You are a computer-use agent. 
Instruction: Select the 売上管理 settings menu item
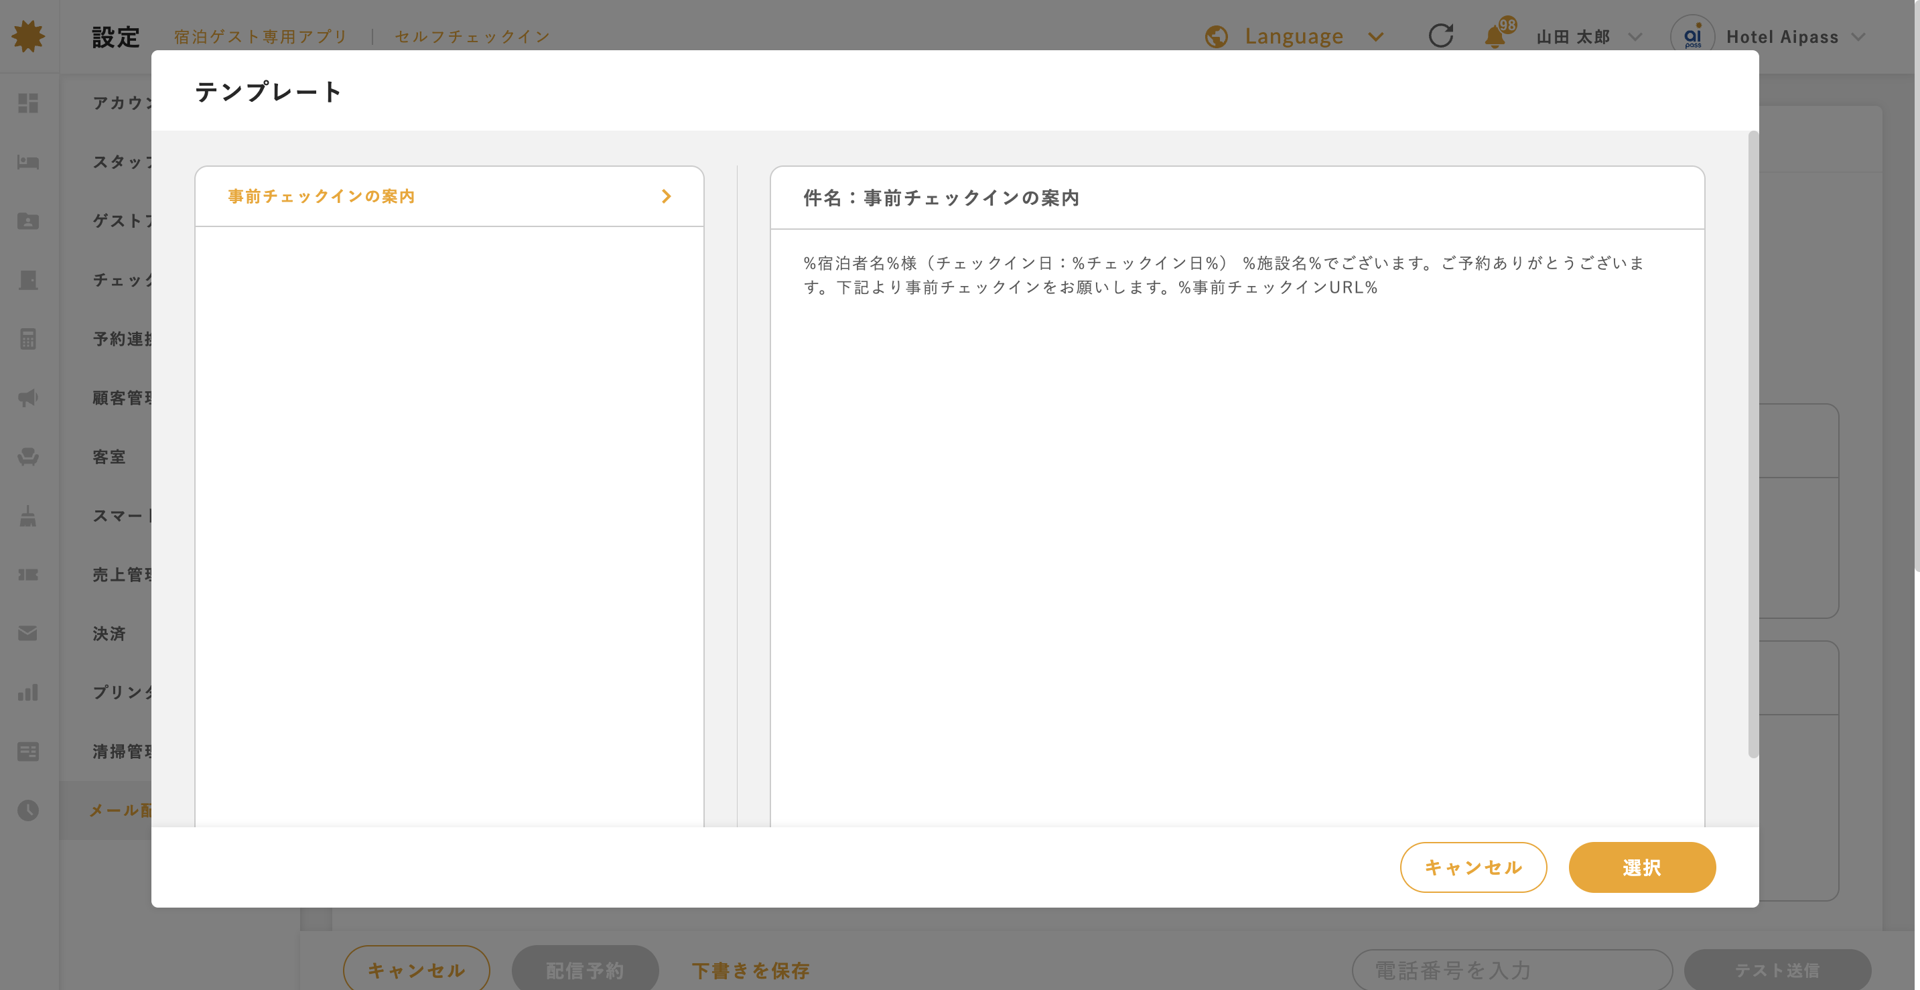click(122, 574)
